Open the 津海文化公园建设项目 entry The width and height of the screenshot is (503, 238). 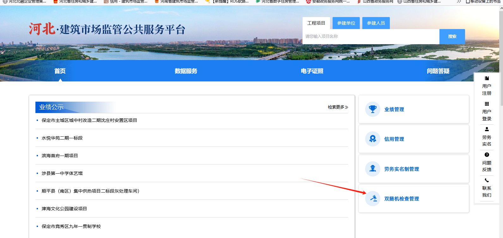pos(64,209)
